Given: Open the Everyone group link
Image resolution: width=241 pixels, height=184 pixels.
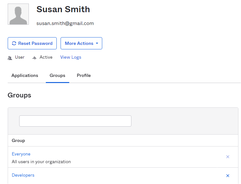Looking at the screenshot, I should pos(21,154).
